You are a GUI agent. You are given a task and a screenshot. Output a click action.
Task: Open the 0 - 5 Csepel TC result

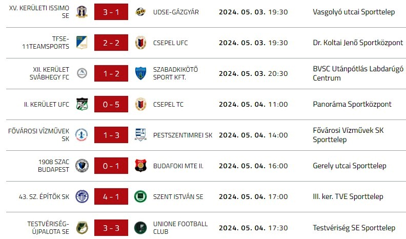point(111,104)
